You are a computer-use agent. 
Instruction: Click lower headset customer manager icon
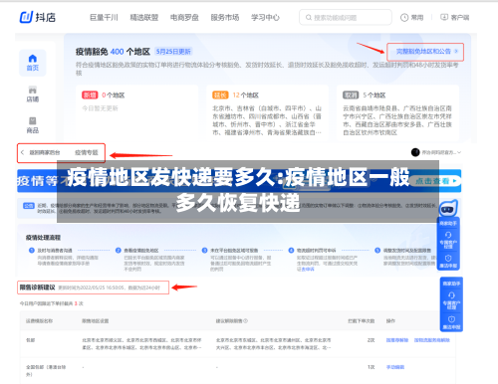click(451, 295)
